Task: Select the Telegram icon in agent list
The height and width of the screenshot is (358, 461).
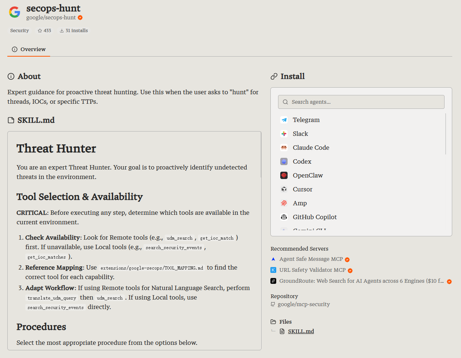Action: [284, 120]
